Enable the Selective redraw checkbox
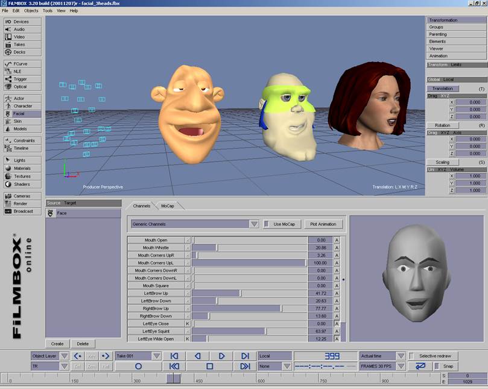 click(412, 356)
